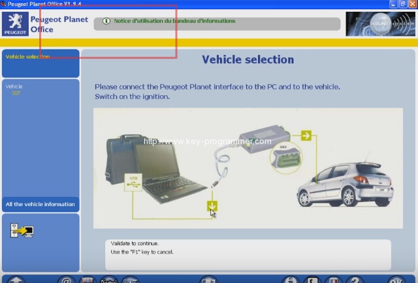418x283 pixels.
Task: Close the Peugeot Planet Office window
Action: pos(412,4)
